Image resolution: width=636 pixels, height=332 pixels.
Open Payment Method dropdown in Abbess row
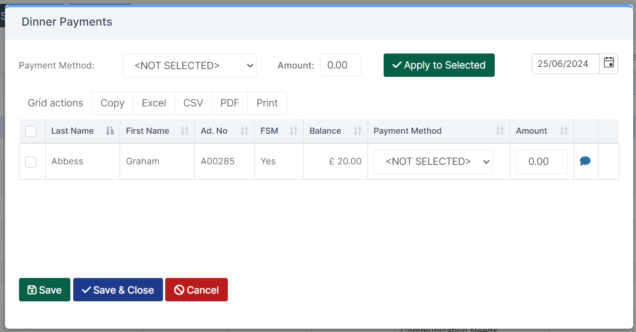pos(433,162)
